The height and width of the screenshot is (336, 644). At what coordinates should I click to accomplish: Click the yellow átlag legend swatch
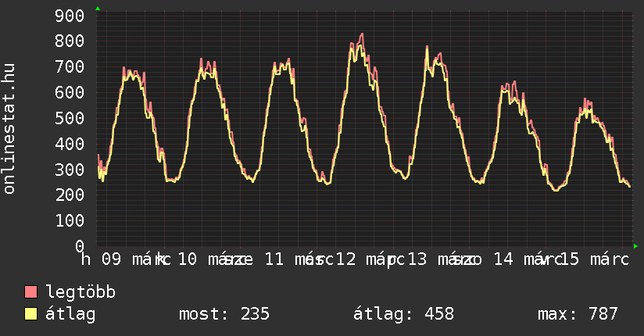click(x=31, y=314)
